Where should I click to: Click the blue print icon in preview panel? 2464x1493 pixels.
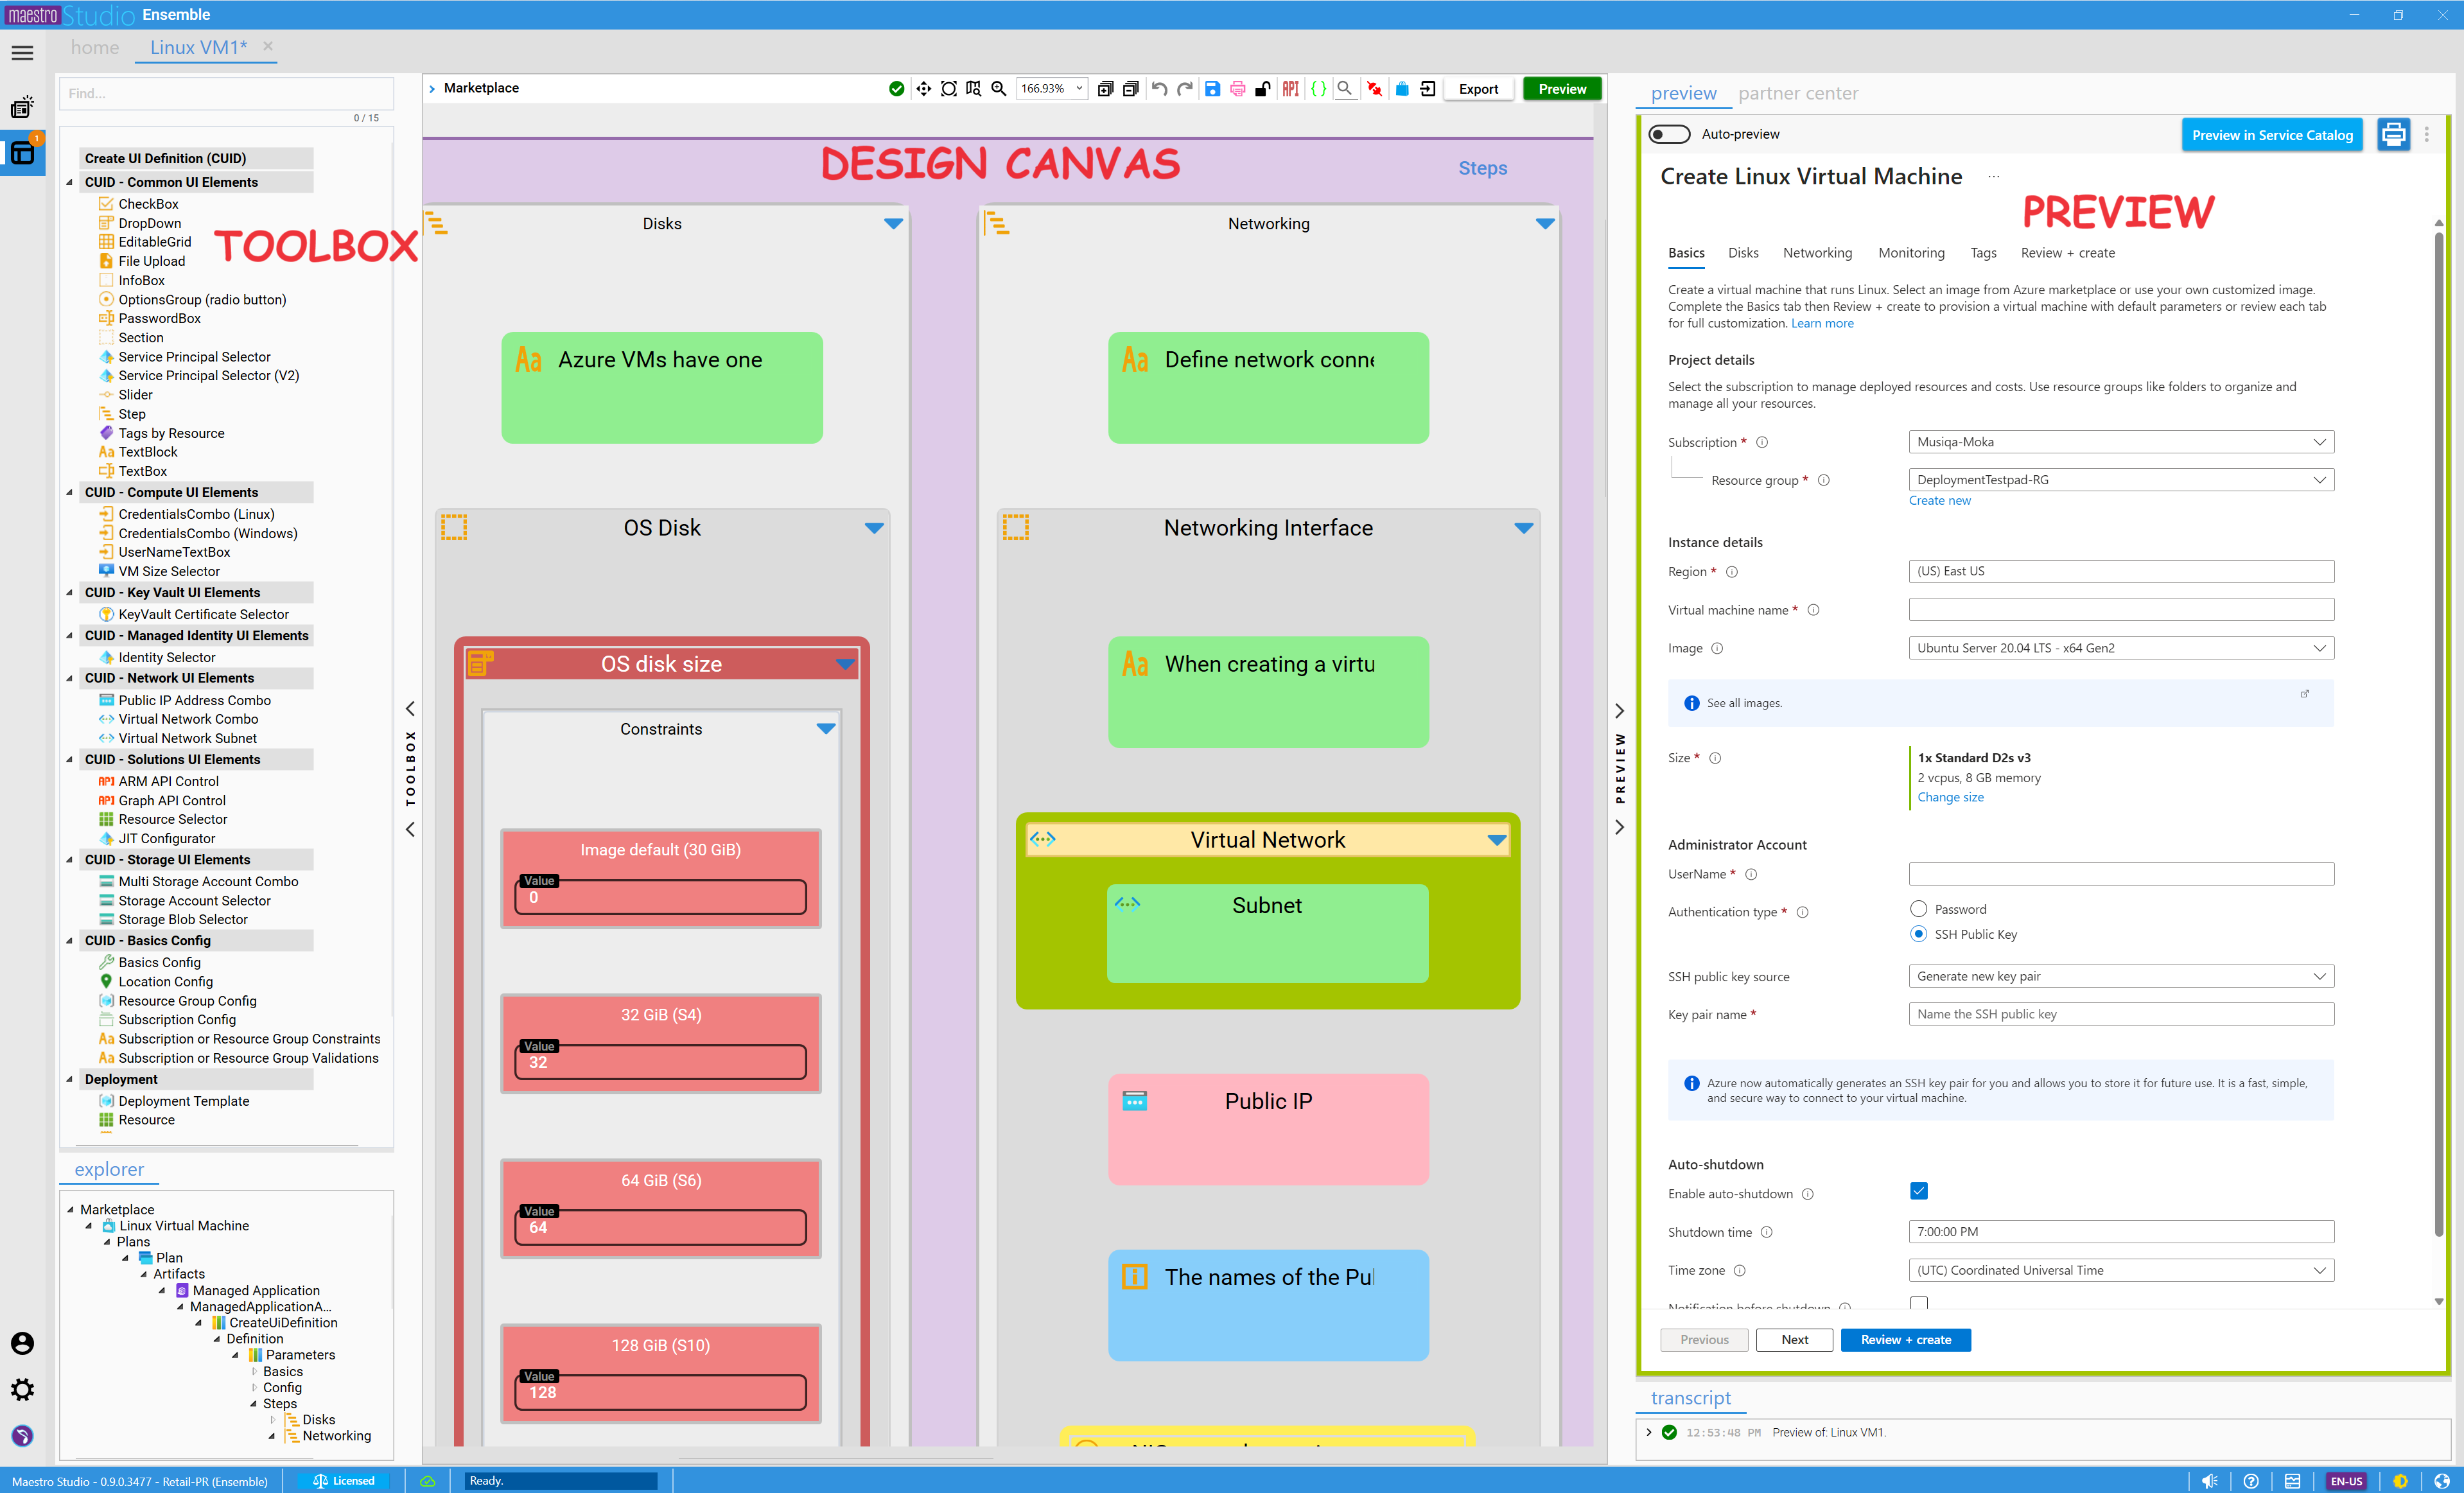coord(2393,134)
